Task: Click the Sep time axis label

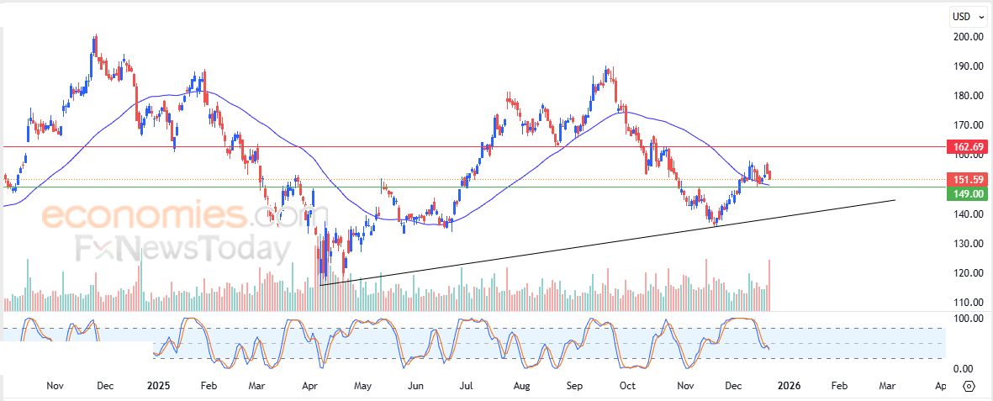Action: pyautogui.click(x=574, y=385)
